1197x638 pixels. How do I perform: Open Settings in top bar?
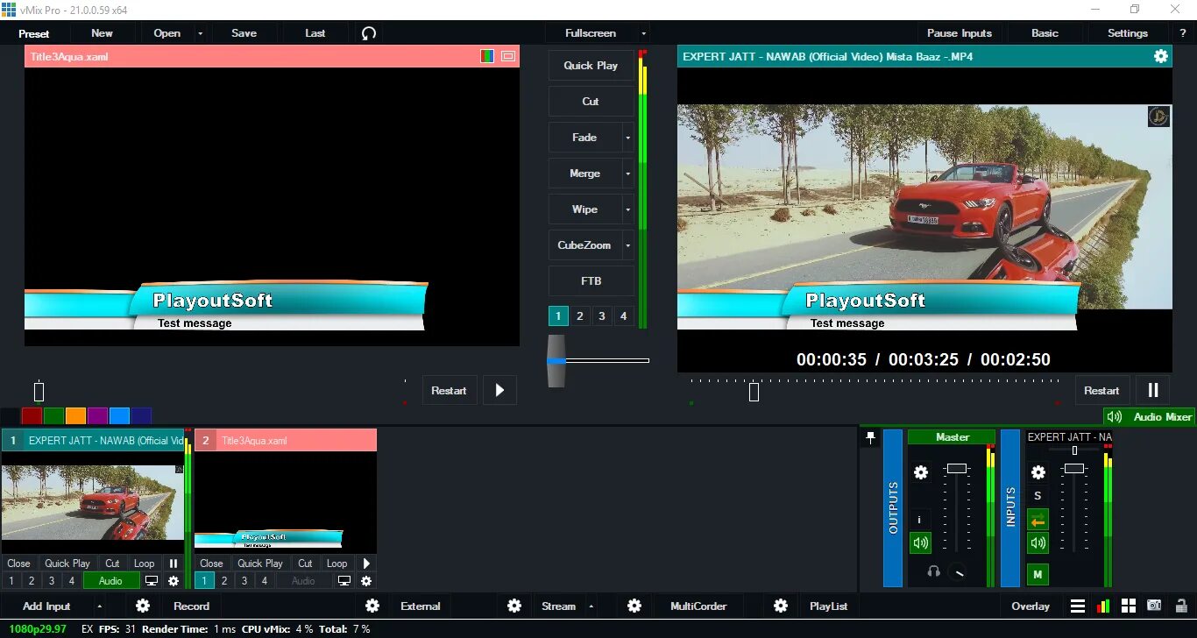1127,33
